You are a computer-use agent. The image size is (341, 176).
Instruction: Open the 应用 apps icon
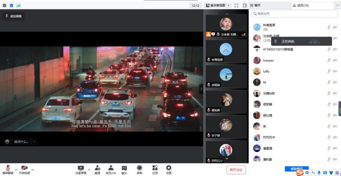click(155, 168)
